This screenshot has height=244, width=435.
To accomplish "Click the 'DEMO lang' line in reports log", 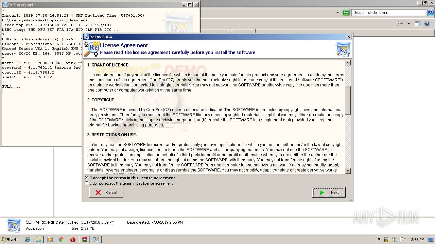I will coord(60,30).
